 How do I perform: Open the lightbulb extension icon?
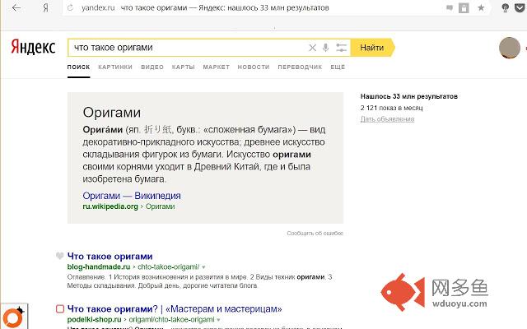point(505,7)
